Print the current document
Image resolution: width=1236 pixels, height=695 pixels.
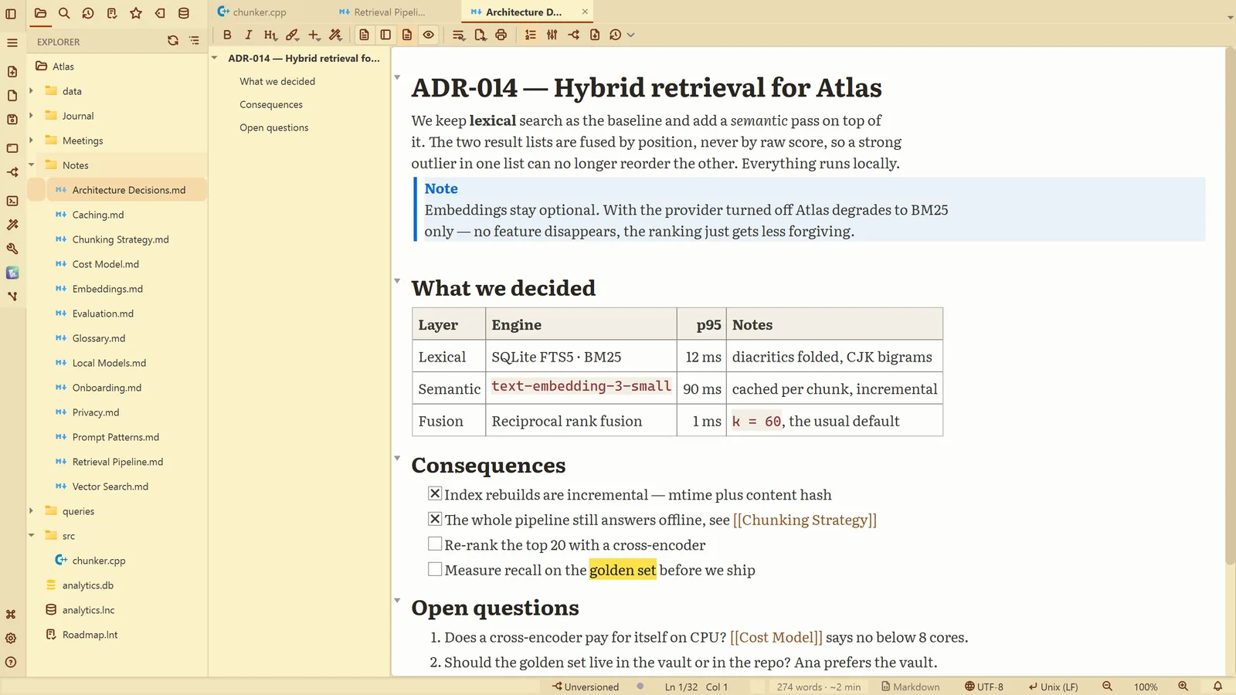tap(501, 35)
